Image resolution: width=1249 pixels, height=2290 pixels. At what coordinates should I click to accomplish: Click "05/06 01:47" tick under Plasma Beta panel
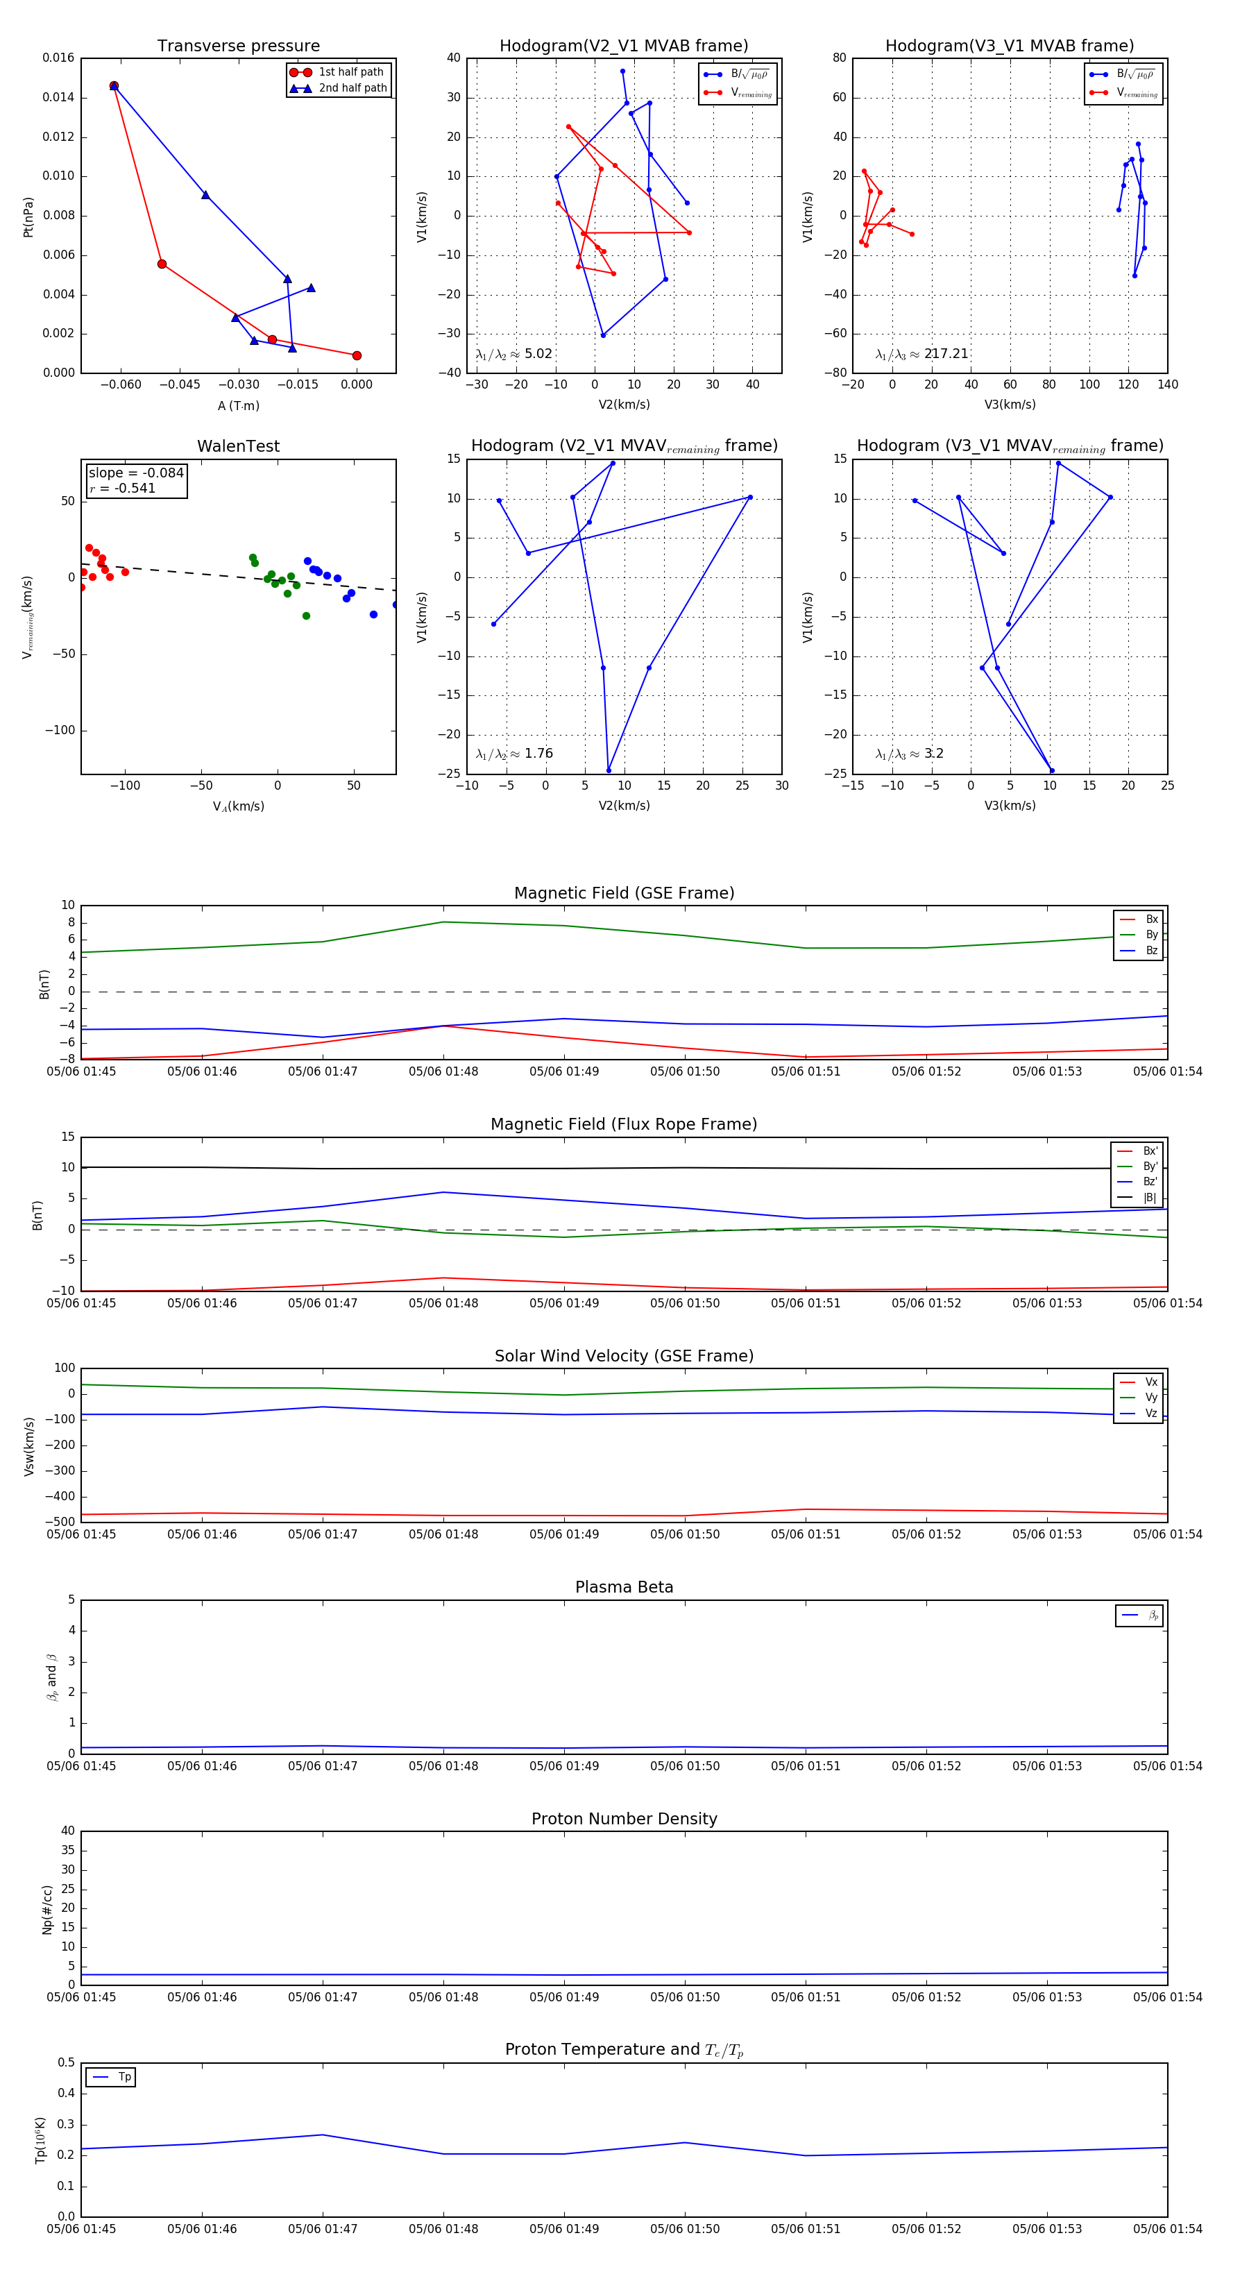[323, 1765]
